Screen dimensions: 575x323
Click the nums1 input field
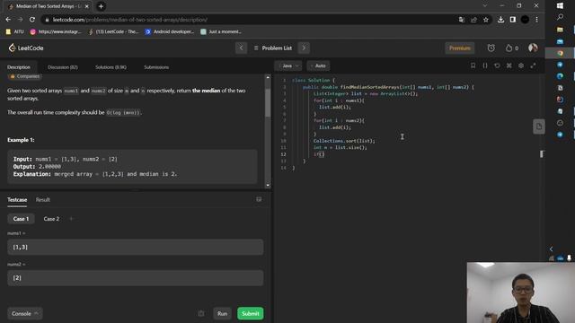tap(136, 248)
